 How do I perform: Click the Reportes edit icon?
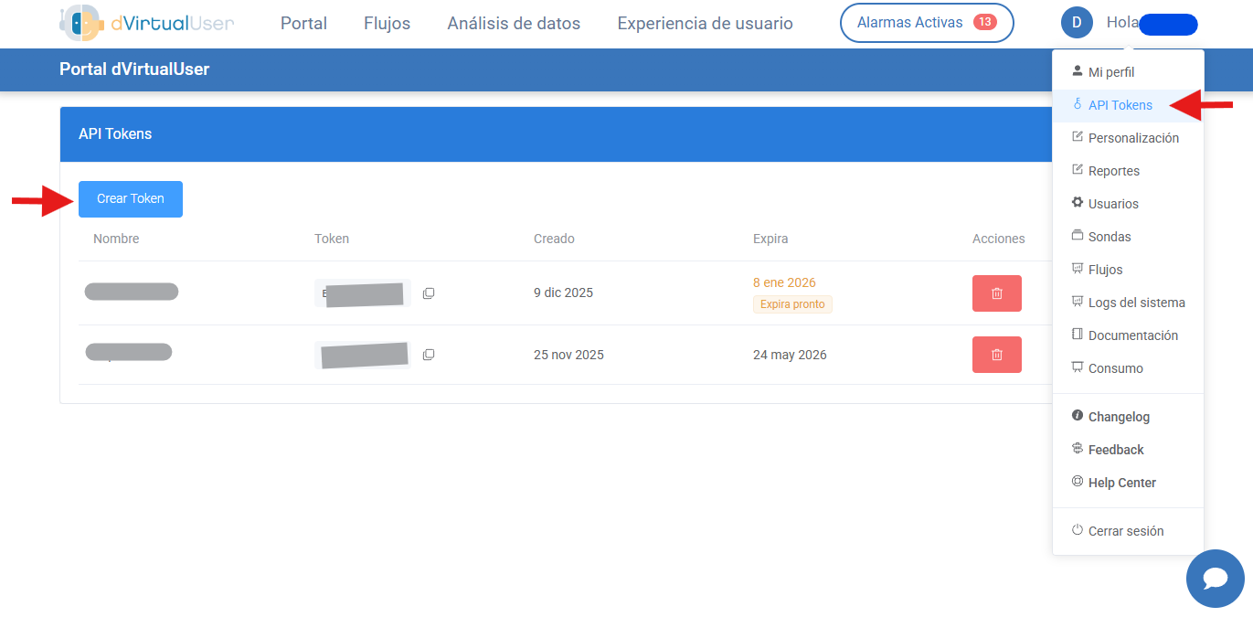click(1078, 170)
